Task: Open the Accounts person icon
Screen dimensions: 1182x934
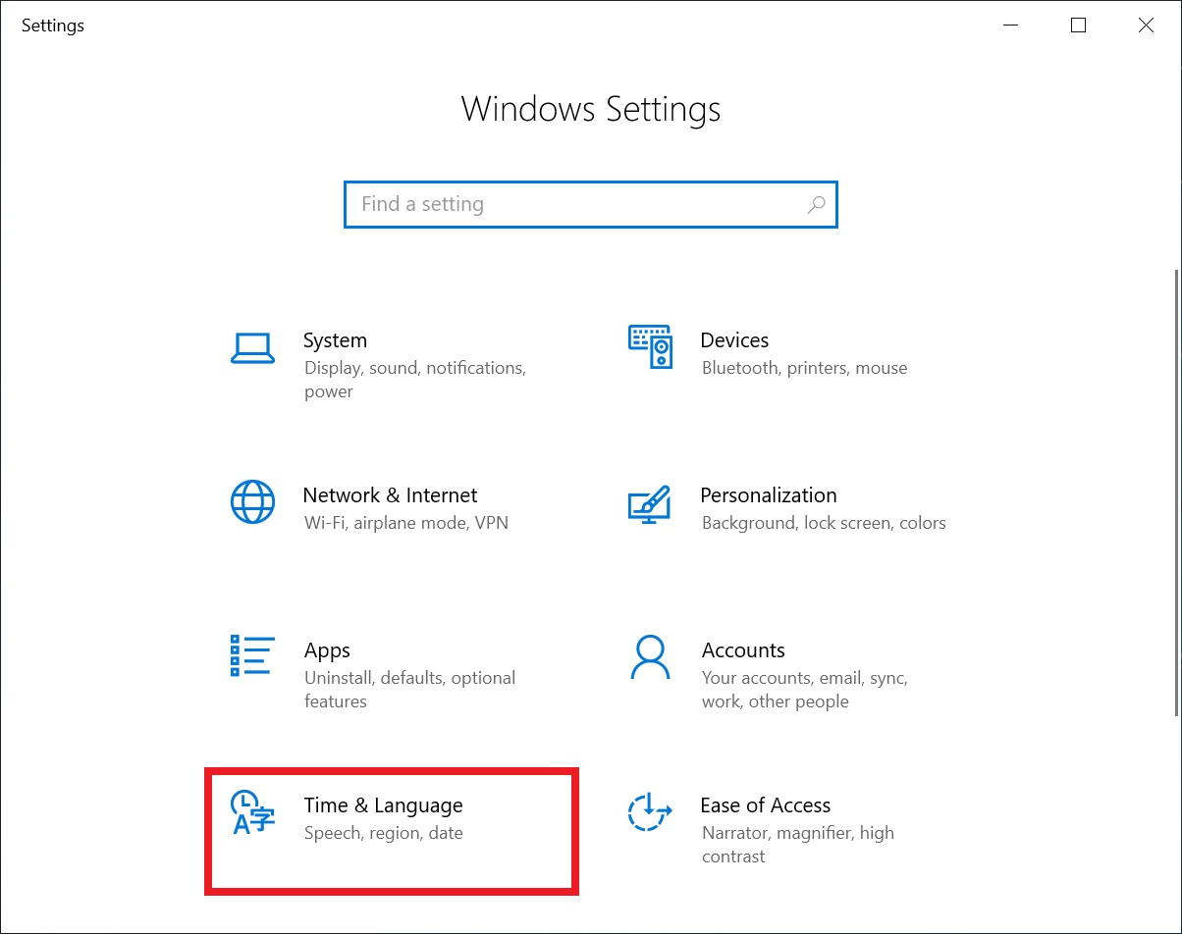Action: click(649, 657)
